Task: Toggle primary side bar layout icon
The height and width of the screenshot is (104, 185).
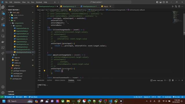Action: pos(157,2)
